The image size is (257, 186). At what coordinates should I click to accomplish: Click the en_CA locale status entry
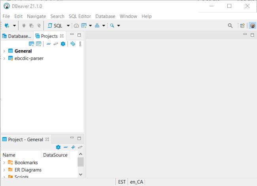click(x=136, y=182)
